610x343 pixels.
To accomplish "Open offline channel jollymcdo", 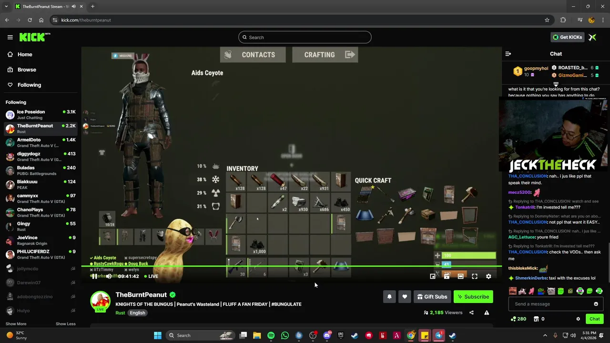I will pos(41,269).
